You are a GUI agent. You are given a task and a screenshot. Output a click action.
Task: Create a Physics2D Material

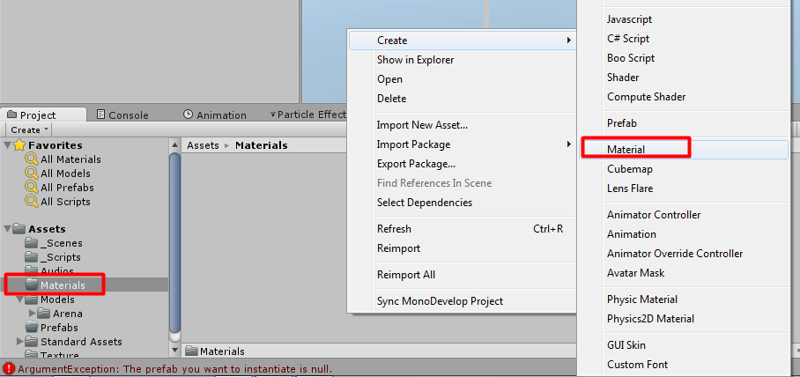650,320
